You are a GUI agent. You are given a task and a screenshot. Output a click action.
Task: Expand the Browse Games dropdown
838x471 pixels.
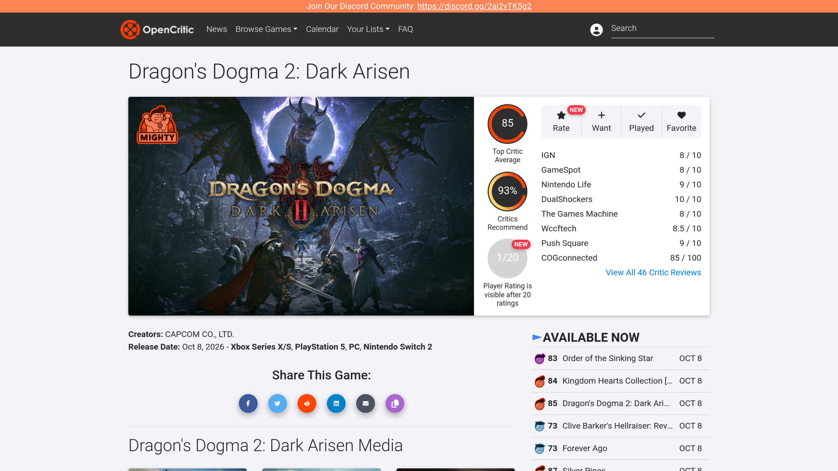[x=266, y=29]
